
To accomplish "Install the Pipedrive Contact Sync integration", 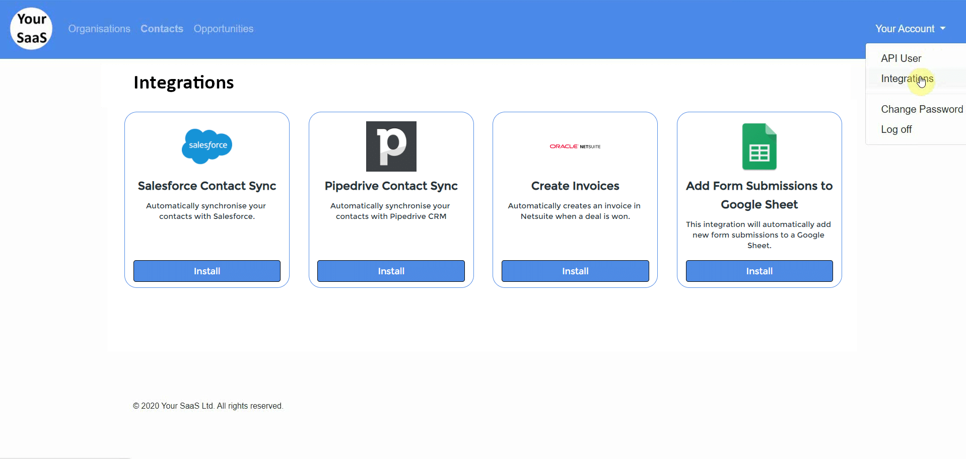I will coord(391,271).
